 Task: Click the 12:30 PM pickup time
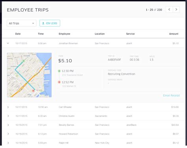tap(67, 71)
